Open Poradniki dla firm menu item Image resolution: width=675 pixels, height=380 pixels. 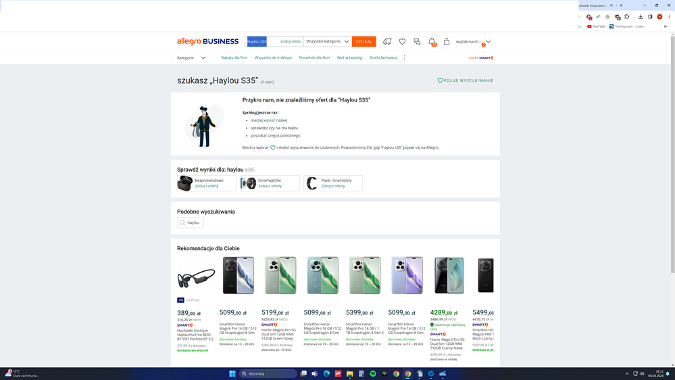tap(314, 57)
